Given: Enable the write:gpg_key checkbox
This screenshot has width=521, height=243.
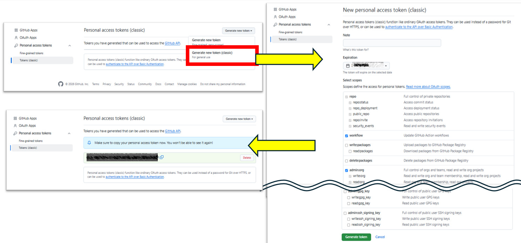Looking at the screenshot, I should pyautogui.click(x=349, y=197).
